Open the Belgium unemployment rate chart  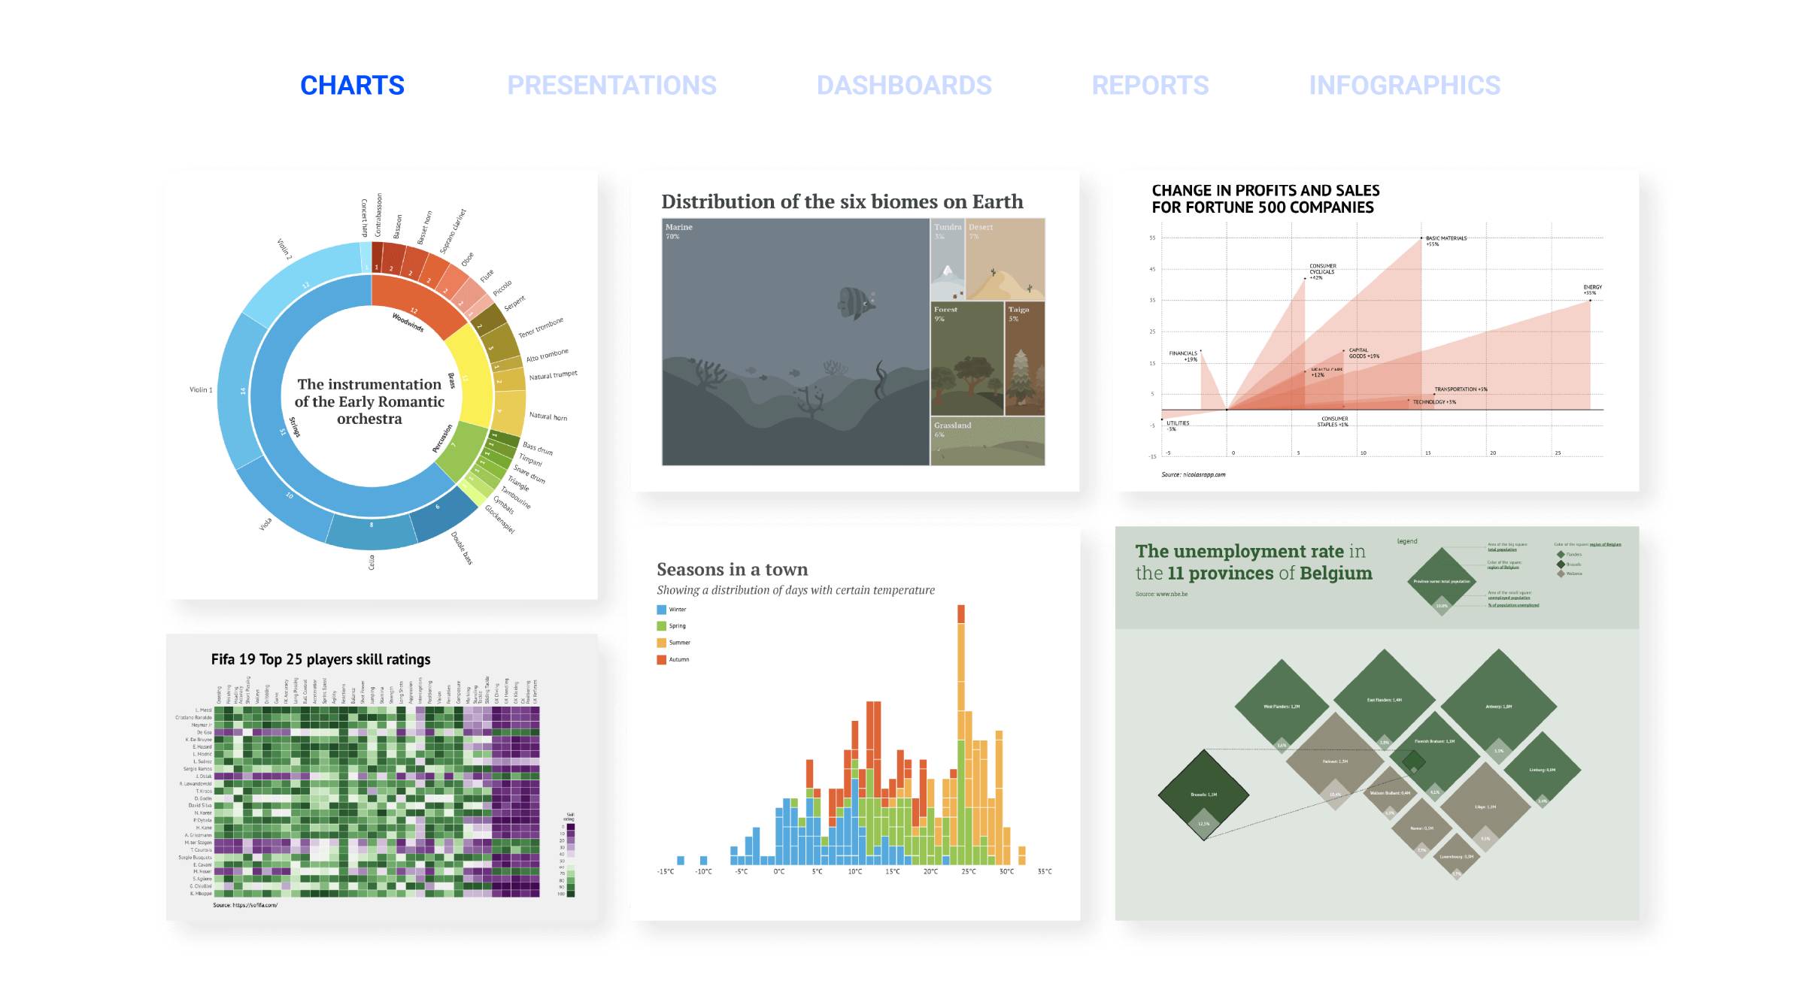[1376, 723]
